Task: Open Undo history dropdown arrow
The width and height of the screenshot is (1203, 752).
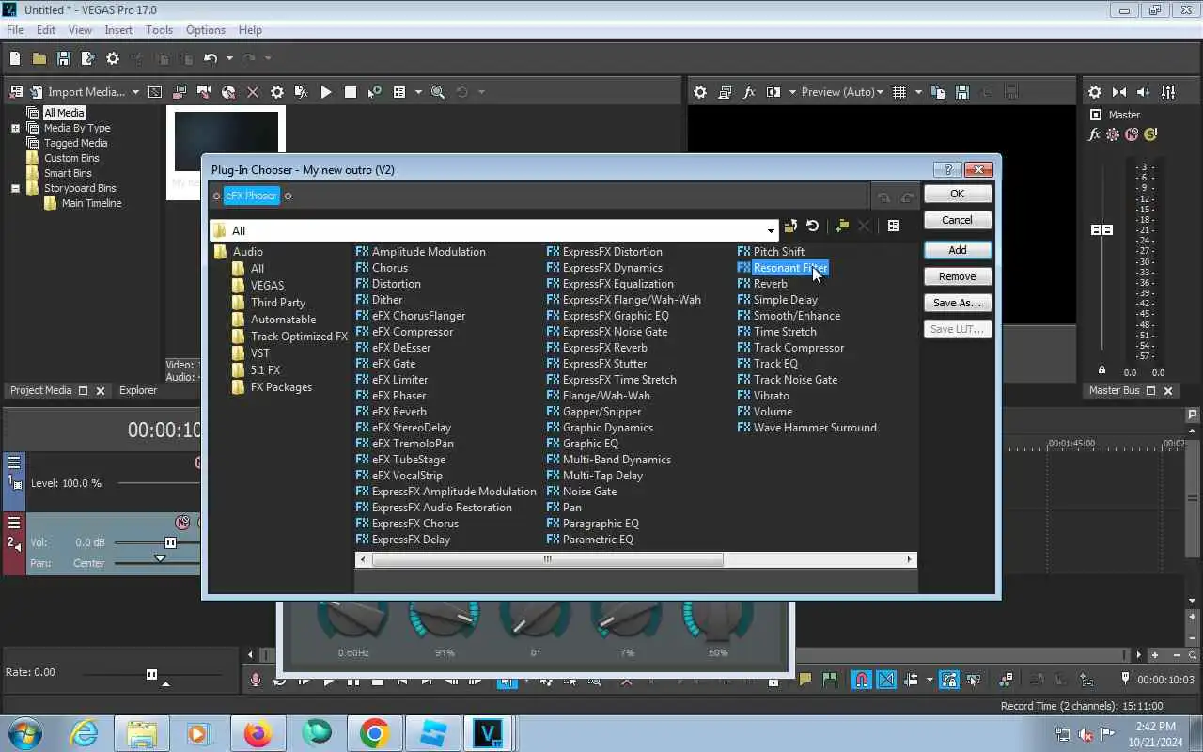Action: tap(228, 58)
